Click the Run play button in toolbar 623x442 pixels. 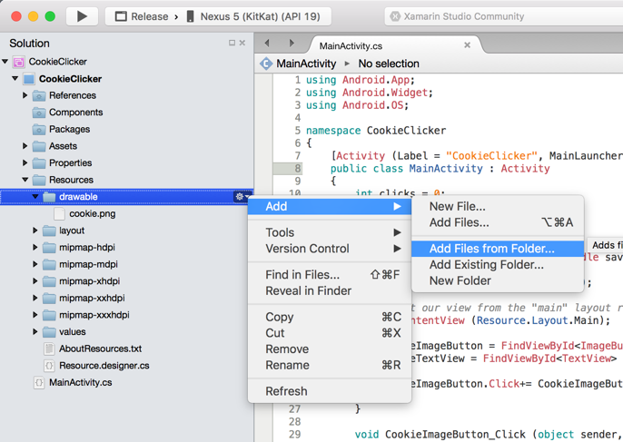point(82,16)
